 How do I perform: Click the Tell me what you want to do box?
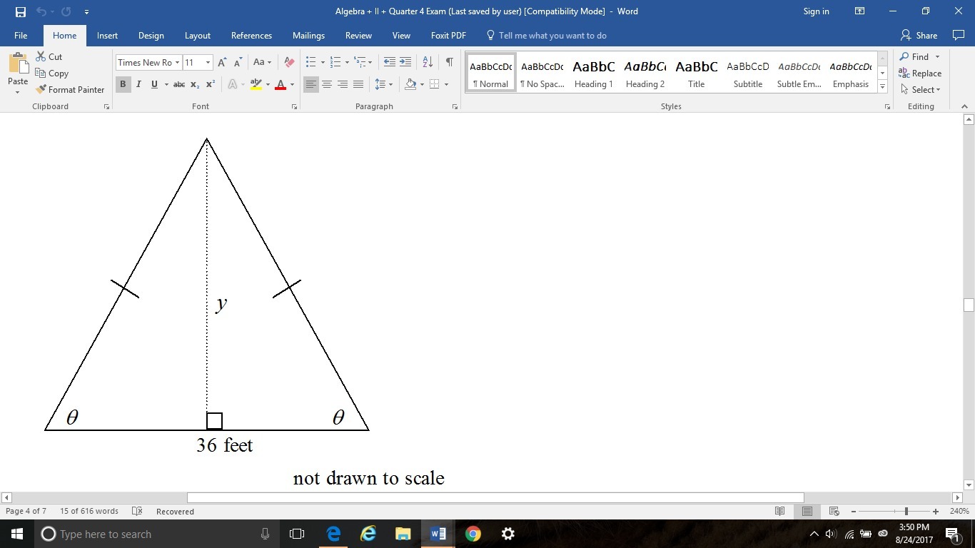coord(552,36)
